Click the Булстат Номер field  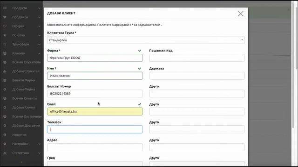pyautogui.click(x=95, y=94)
